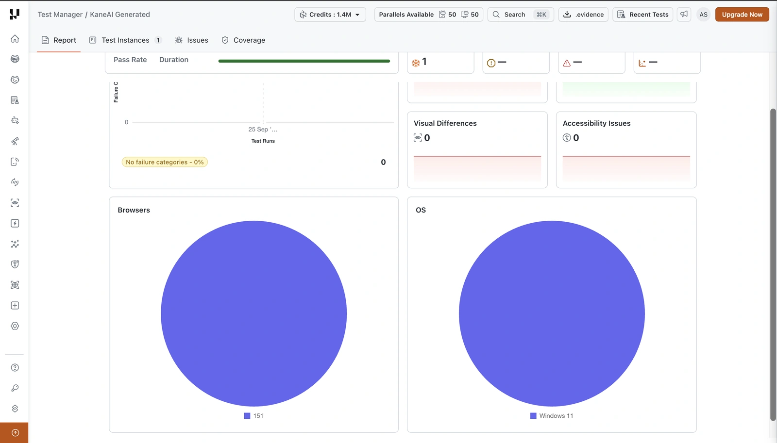Click the warning triangle metric card

point(591,63)
